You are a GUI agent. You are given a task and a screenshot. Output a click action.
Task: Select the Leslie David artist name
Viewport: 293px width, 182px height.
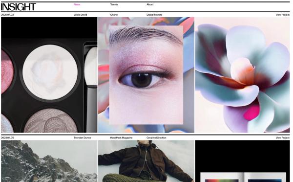[x=81, y=15]
